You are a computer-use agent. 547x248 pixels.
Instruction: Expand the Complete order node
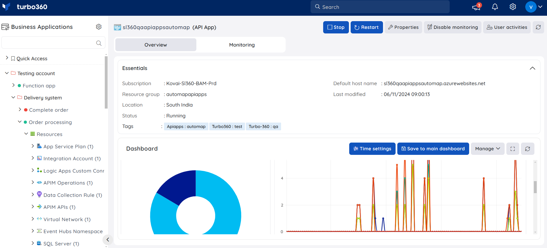(x=19, y=109)
